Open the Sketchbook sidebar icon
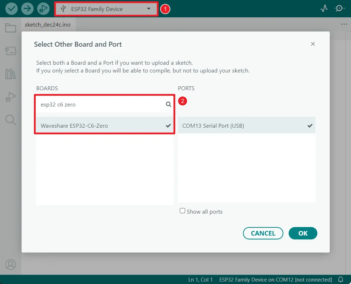Screen dimensions: 351x284 tap(11, 28)
